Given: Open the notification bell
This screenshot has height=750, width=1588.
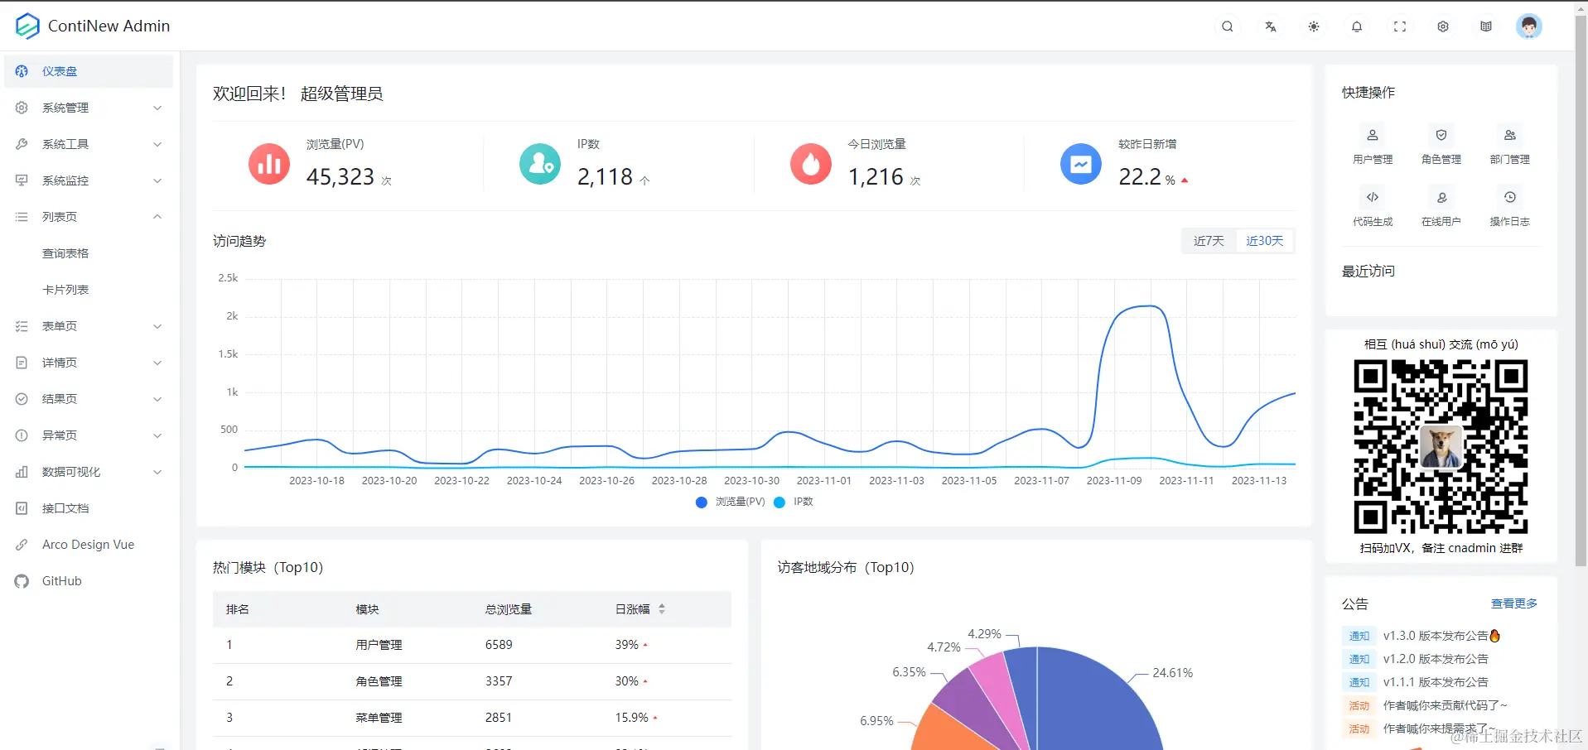Looking at the screenshot, I should click(x=1357, y=26).
